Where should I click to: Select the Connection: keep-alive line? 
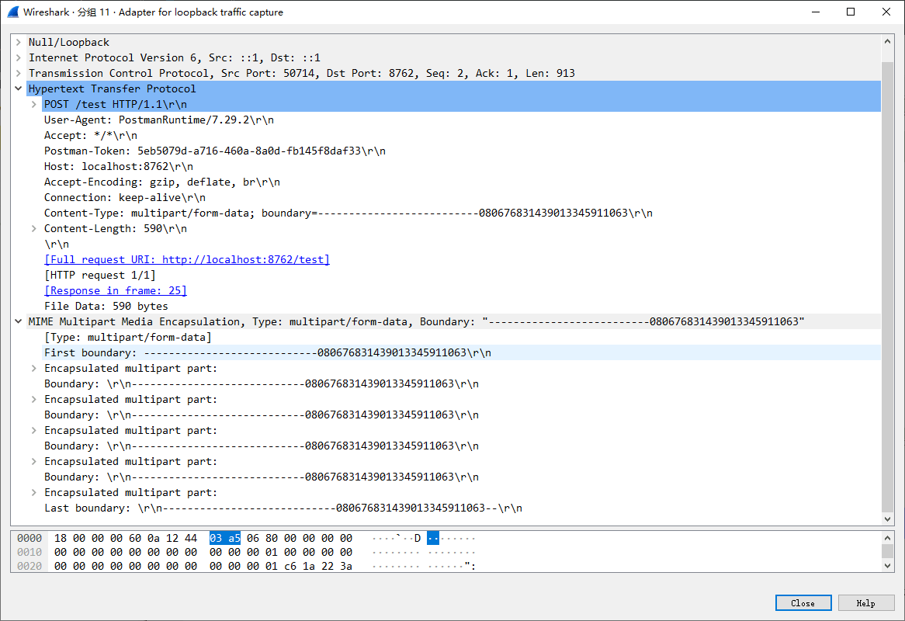125,198
